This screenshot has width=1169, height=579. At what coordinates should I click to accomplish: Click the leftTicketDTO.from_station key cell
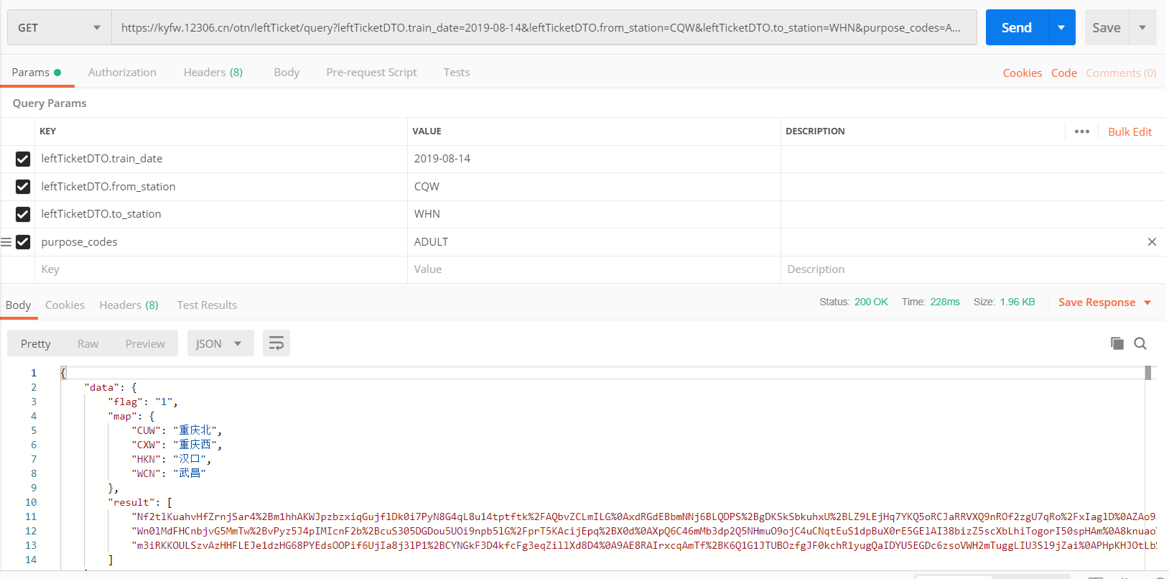click(x=221, y=187)
